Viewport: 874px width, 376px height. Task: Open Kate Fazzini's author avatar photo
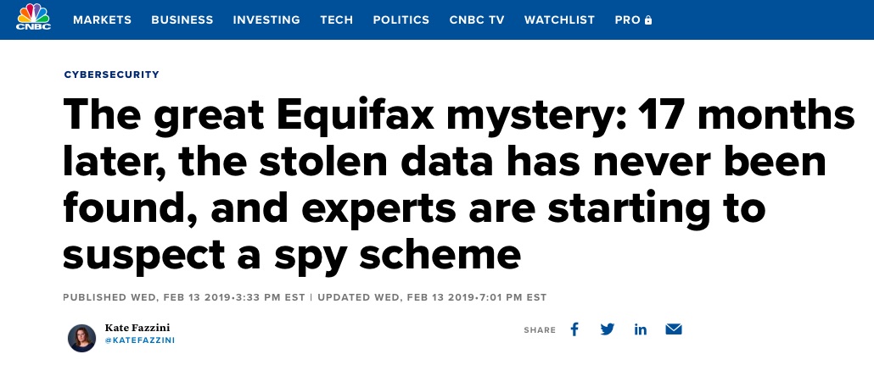82,338
